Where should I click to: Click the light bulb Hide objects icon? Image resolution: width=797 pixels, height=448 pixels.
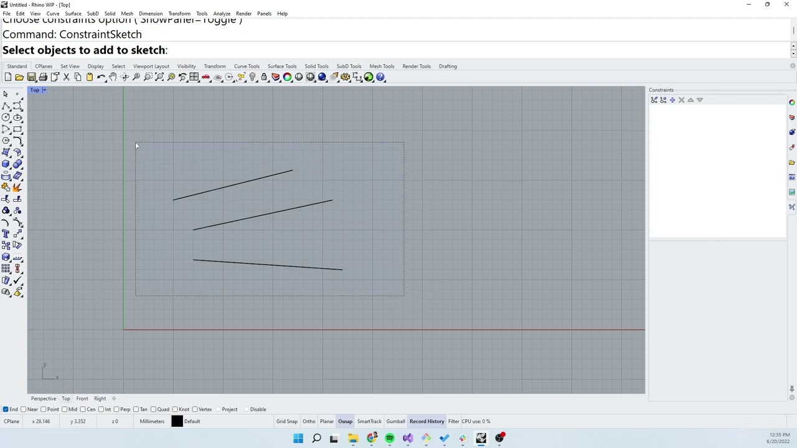252,77
